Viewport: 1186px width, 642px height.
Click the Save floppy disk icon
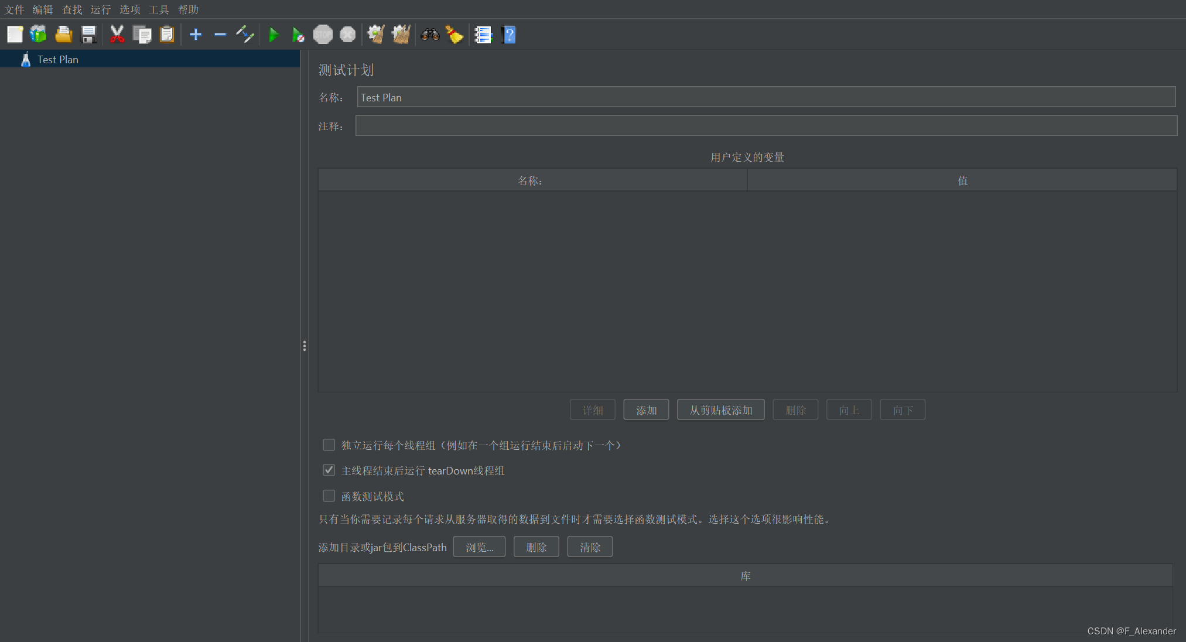[x=88, y=35]
